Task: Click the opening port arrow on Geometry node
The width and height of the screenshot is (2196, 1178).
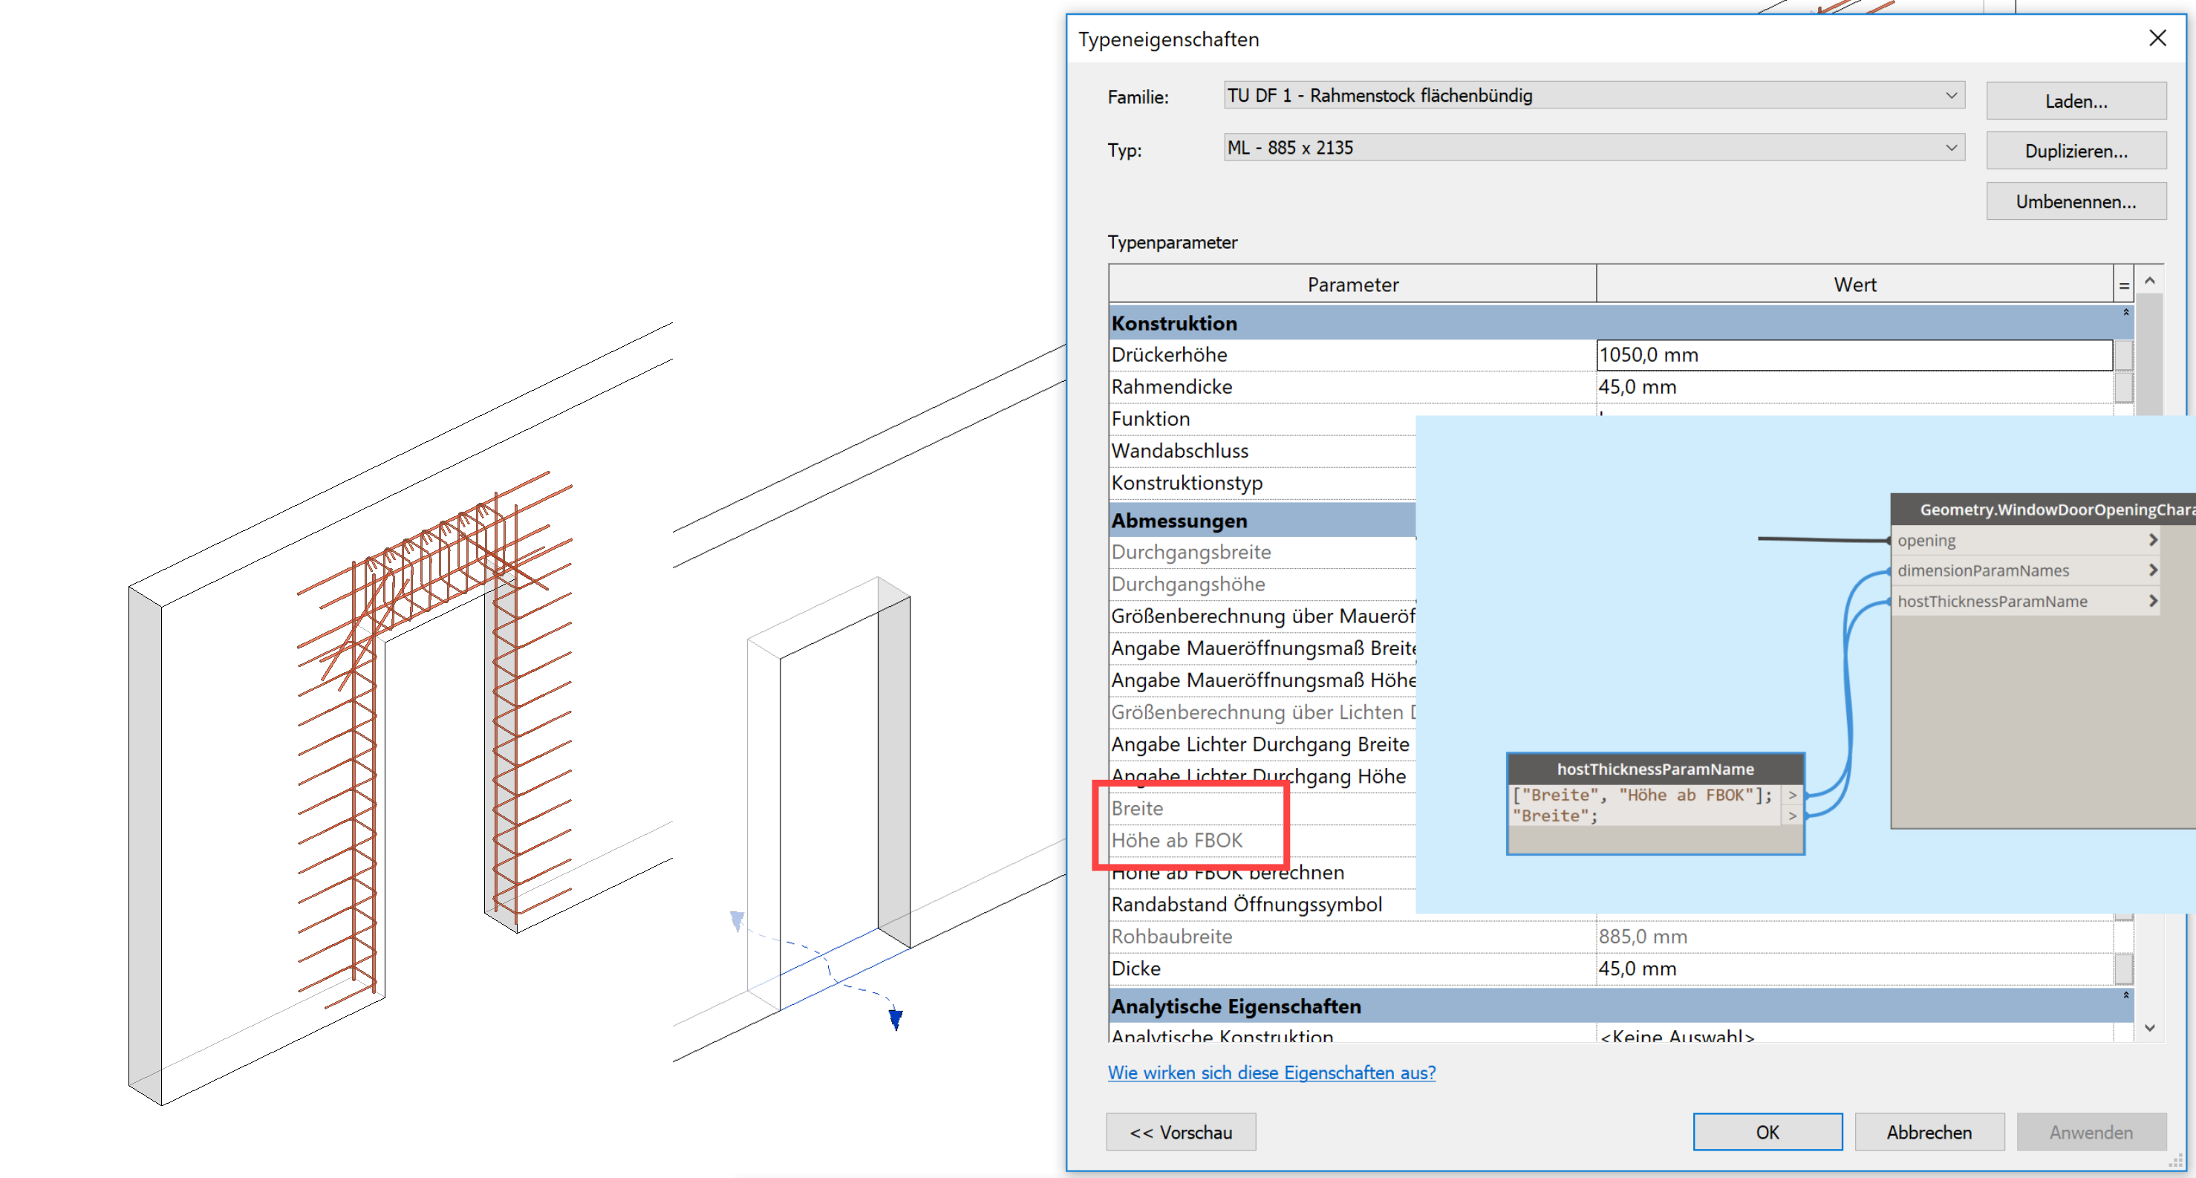Action: pyautogui.click(x=2152, y=541)
